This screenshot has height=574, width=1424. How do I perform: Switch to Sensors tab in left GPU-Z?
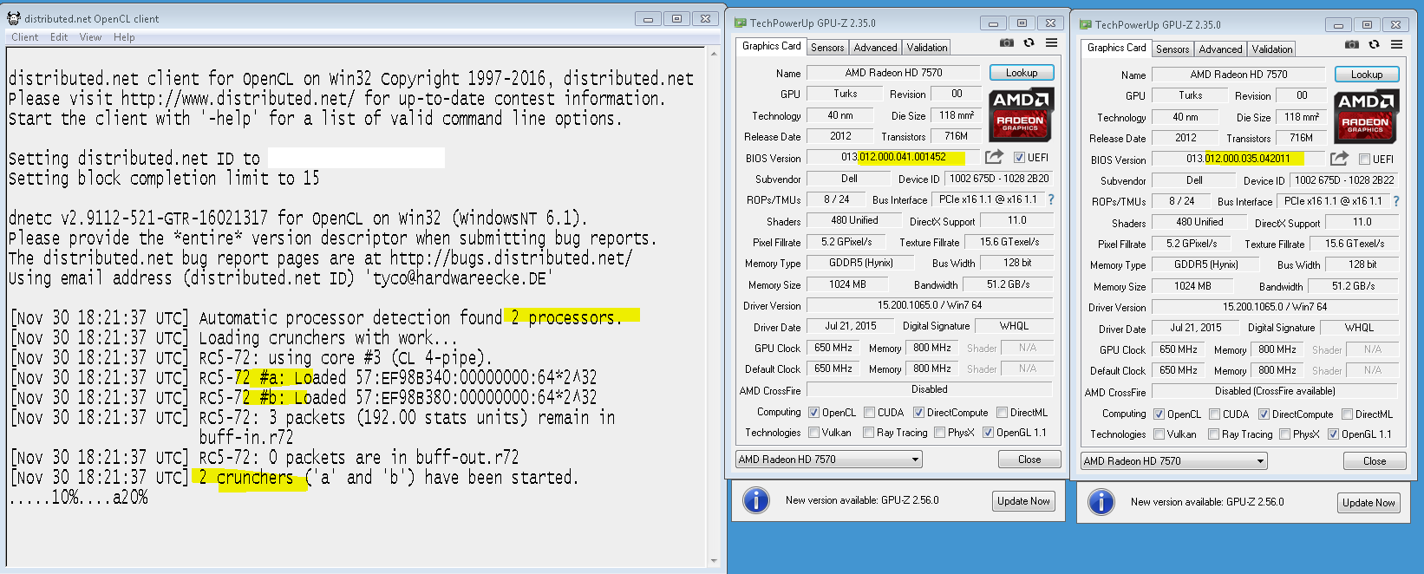coord(827,48)
